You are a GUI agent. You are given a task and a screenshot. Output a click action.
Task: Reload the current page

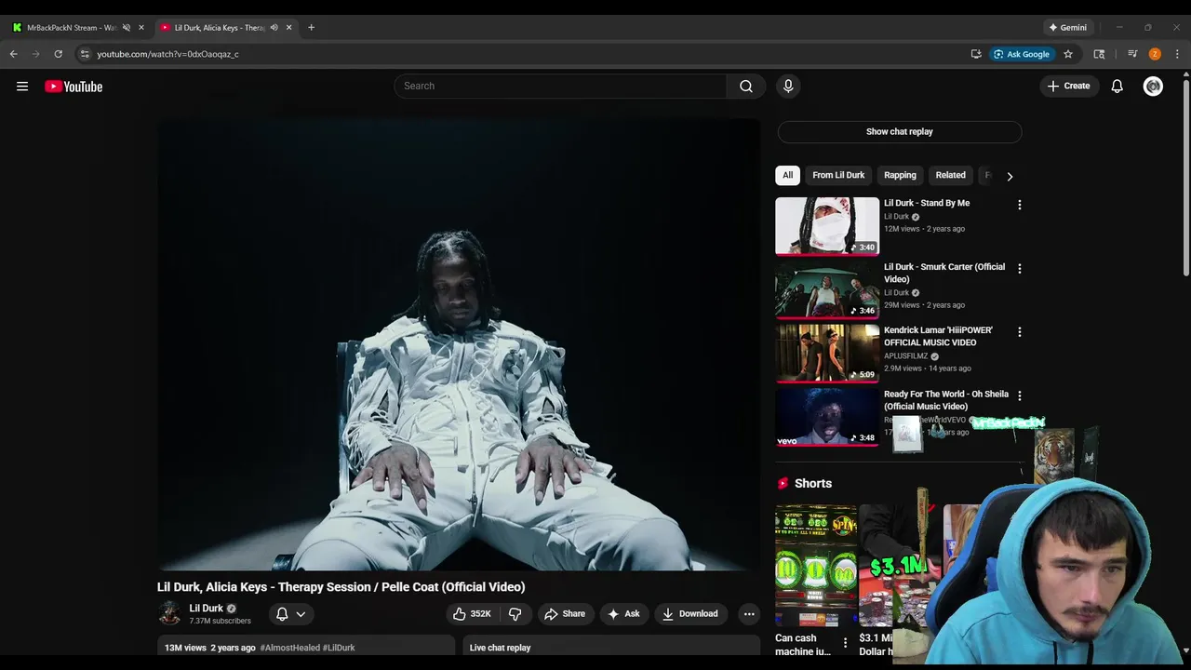click(x=59, y=54)
